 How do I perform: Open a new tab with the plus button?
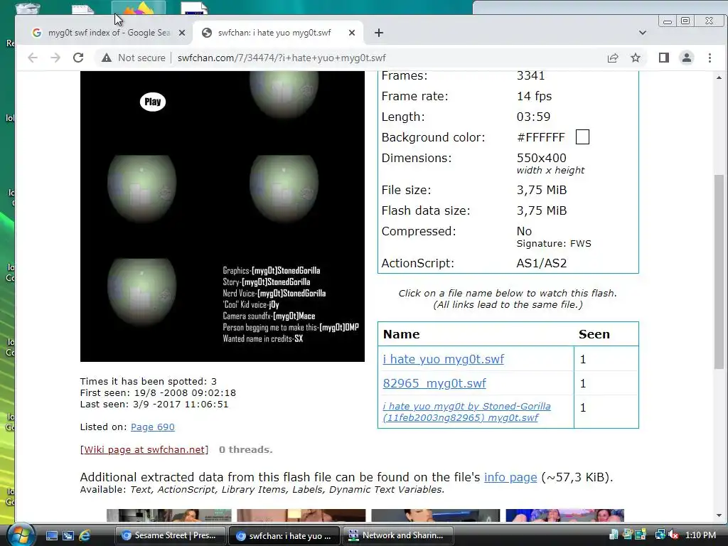point(379,33)
